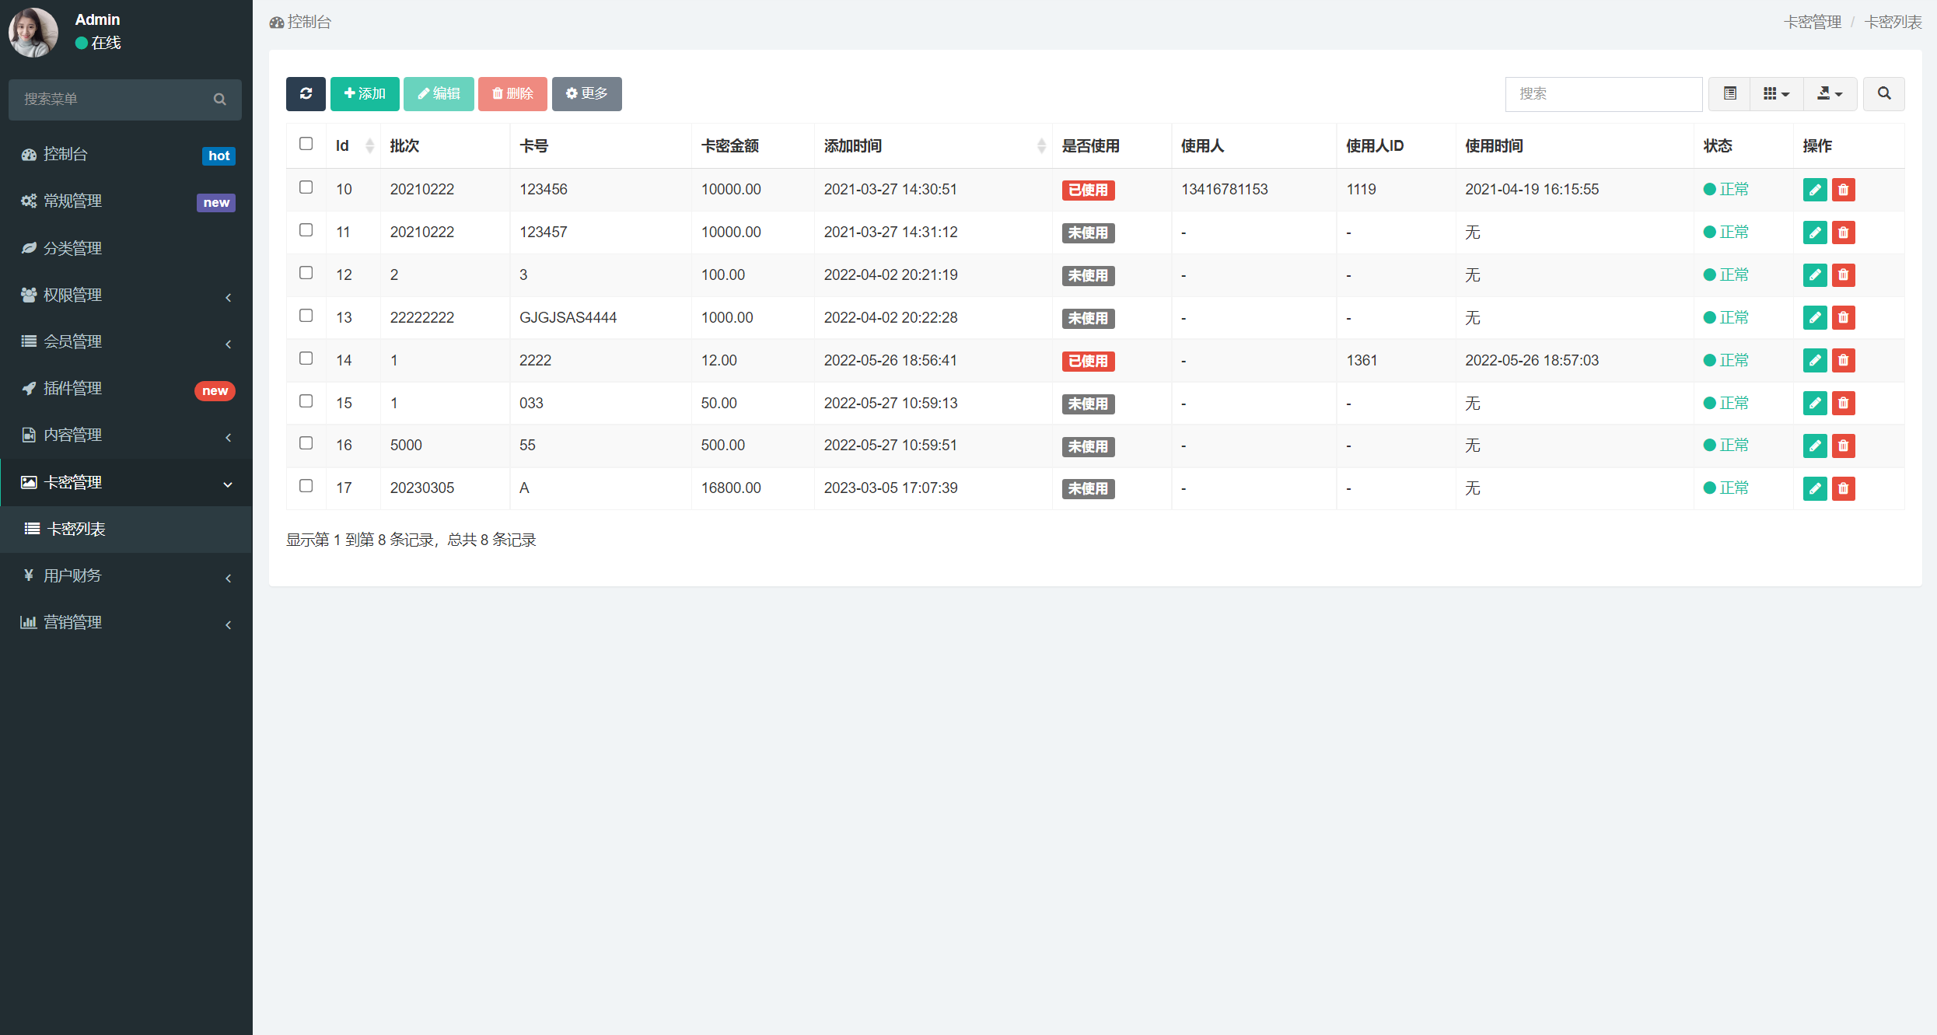This screenshot has width=1937, height=1035.
Task: Click the edit pencil icon for row 10
Action: point(1814,190)
